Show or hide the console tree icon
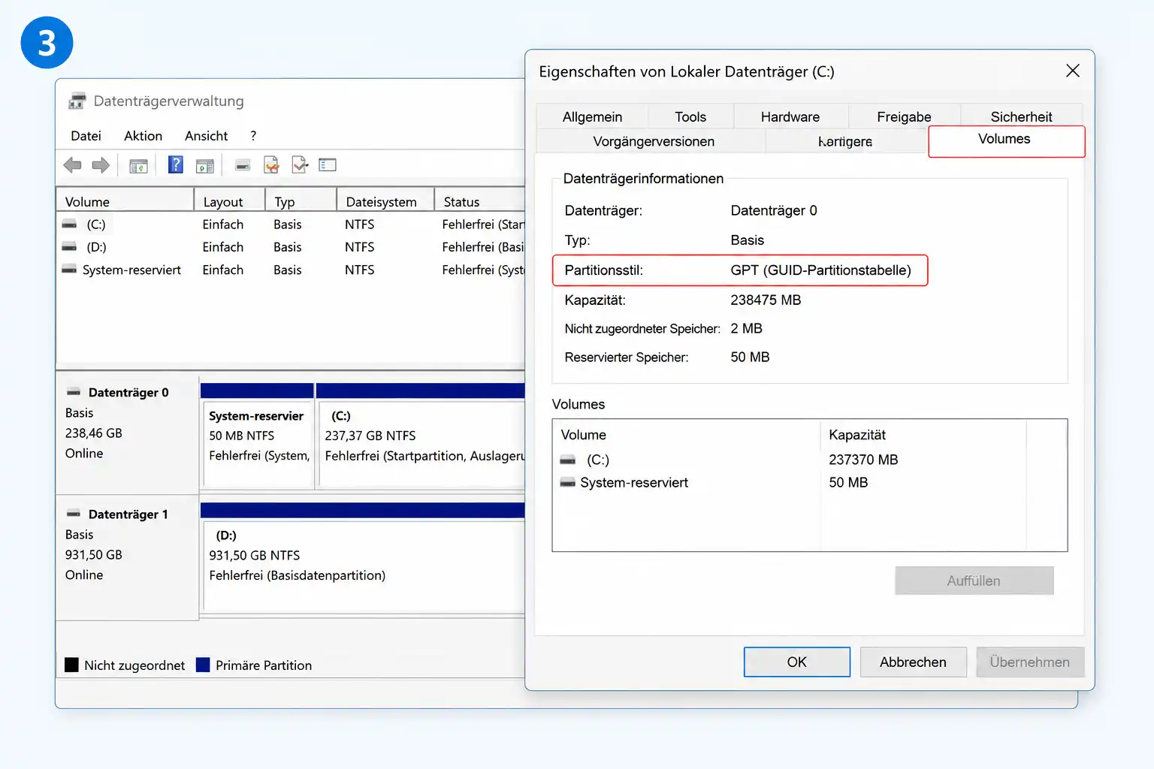This screenshot has height=769, width=1154. click(x=138, y=166)
